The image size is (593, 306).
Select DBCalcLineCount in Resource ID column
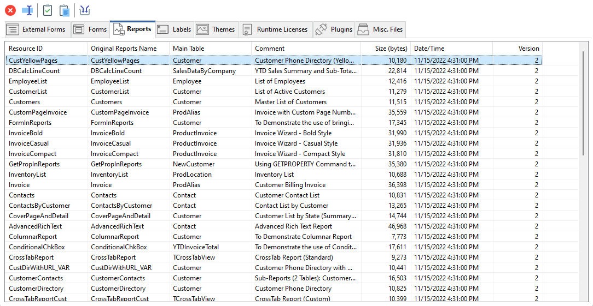pyautogui.click(x=34, y=70)
